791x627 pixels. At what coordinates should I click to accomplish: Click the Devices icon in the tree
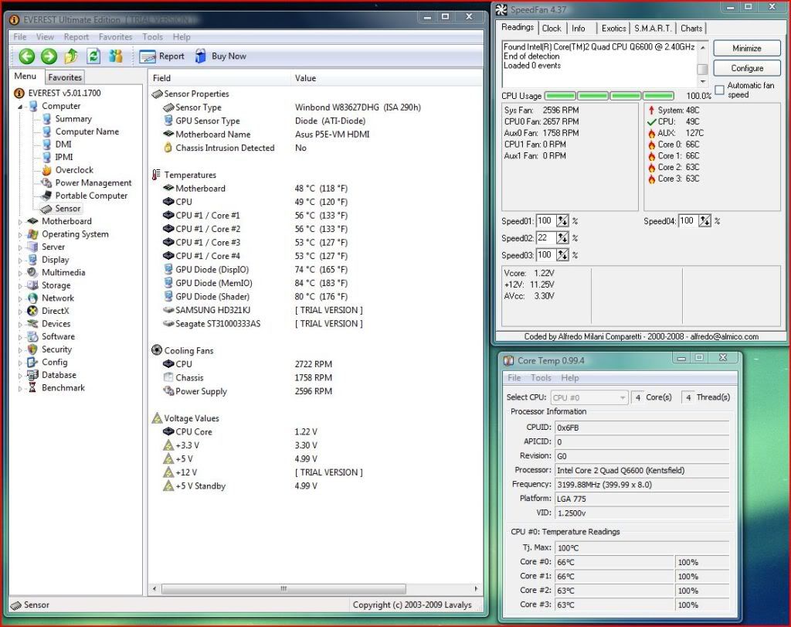(x=32, y=324)
